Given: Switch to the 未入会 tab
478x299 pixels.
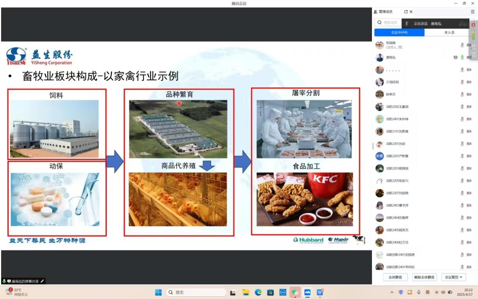Looking at the screenshot, I should click(449, 32).
